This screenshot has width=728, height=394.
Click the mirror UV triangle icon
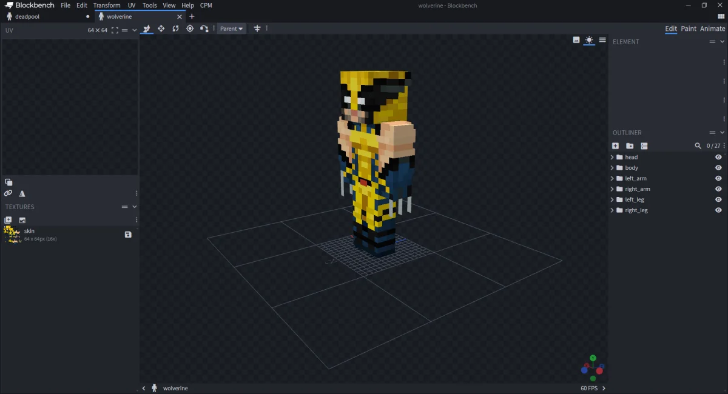coord(22,193)
